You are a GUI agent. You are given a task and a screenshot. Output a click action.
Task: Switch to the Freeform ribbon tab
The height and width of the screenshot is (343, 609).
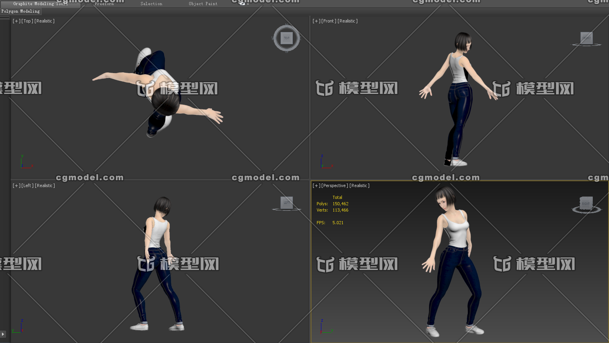pyautogui.click(x=104, y=4)
